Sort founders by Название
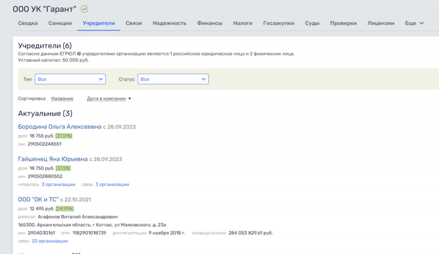 tap(62, 99)
